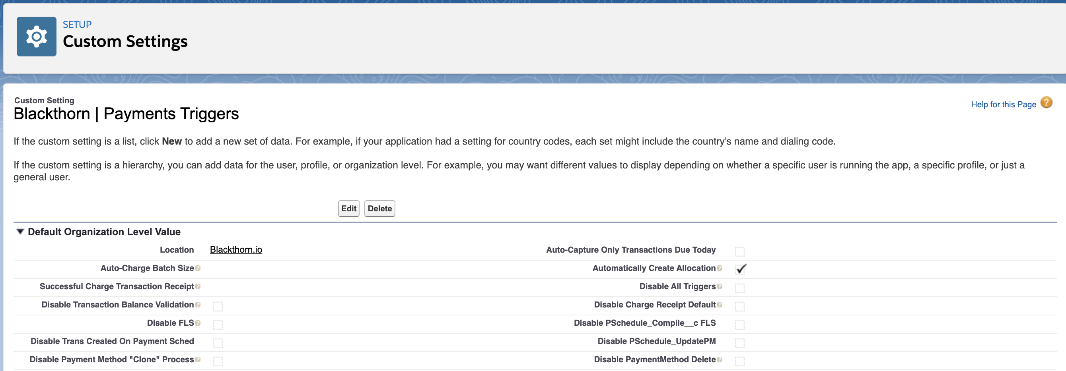Screen dimensions: 1066x371
Task: Click Successful Charge Transaction Receipt info icon
Action: click(x=198, y=286)
